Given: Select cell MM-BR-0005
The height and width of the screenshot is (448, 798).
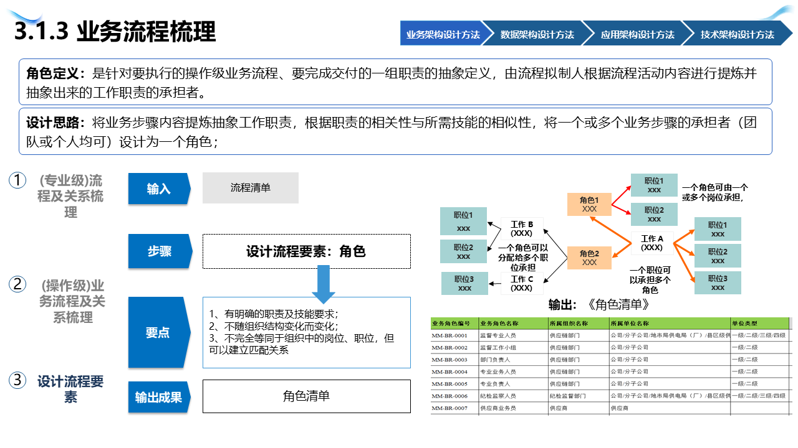Looking at the screenshot, I should point(454,384).
